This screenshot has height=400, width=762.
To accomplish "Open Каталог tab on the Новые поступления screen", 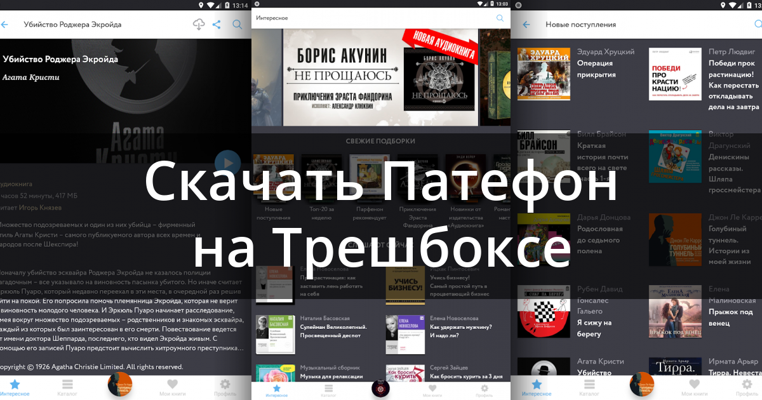I will click(589, 388).
